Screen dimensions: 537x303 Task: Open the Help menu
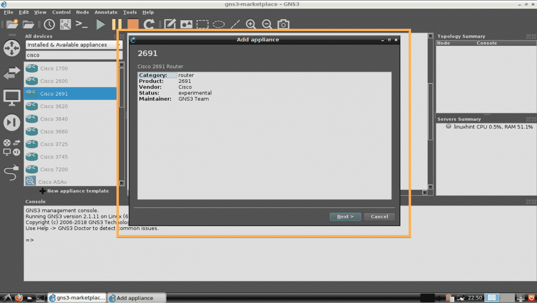pos(148,12)
